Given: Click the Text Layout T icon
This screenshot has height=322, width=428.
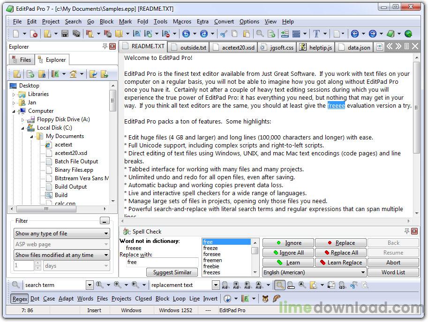Looking at the screenshot, I should pyautogui.click(x=316, y=34).
